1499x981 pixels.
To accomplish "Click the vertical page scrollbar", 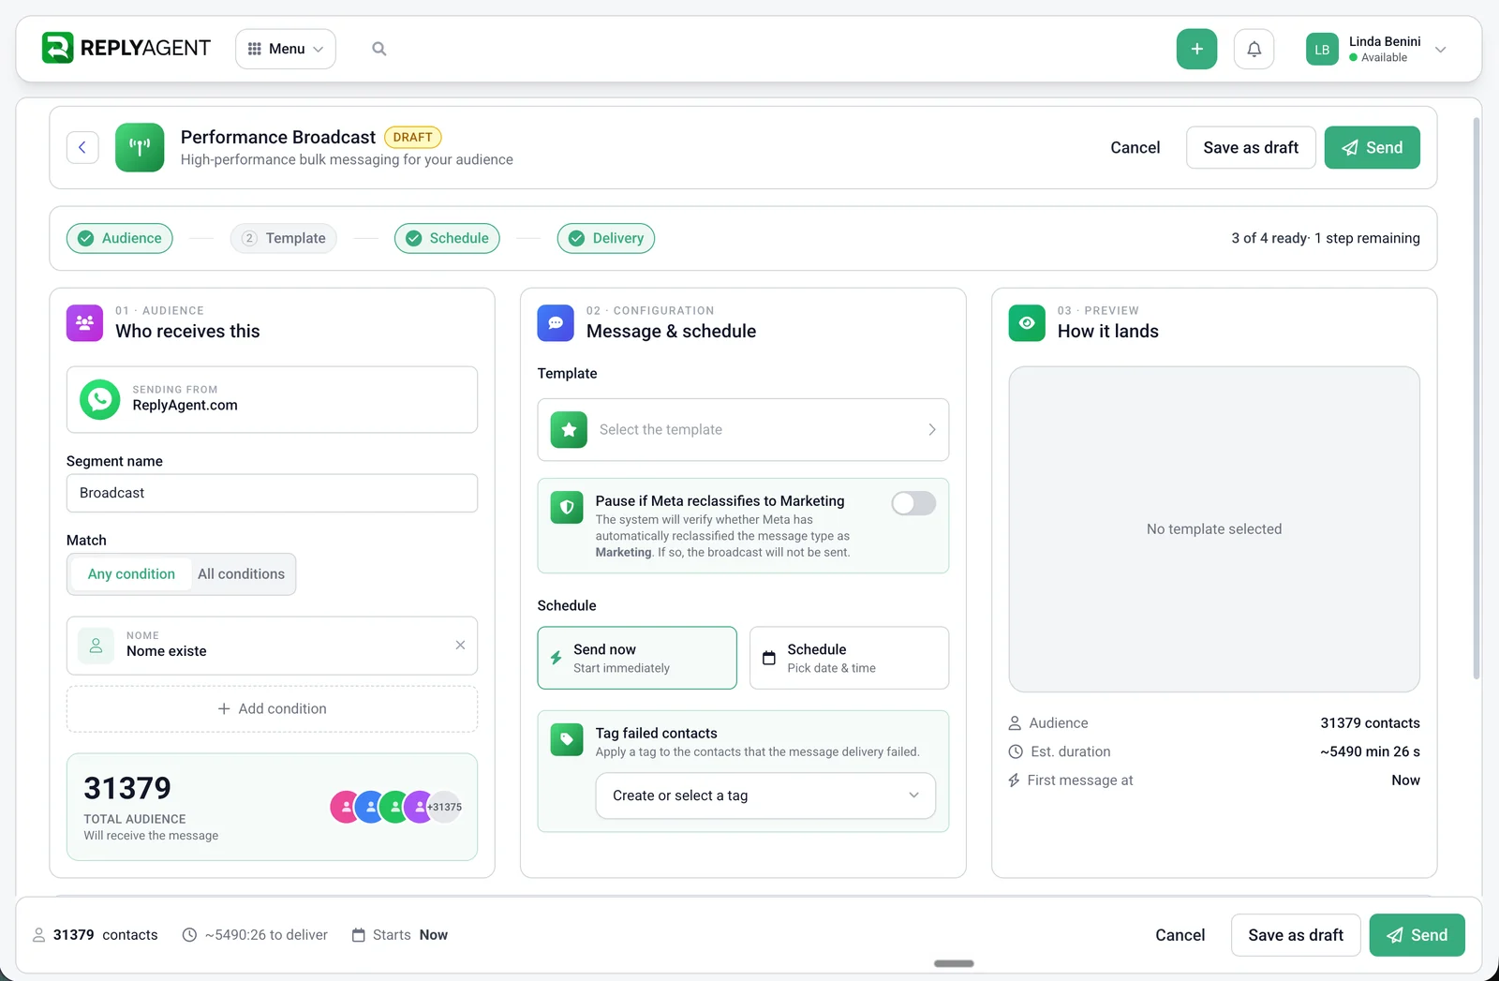I will (1477, 398).
